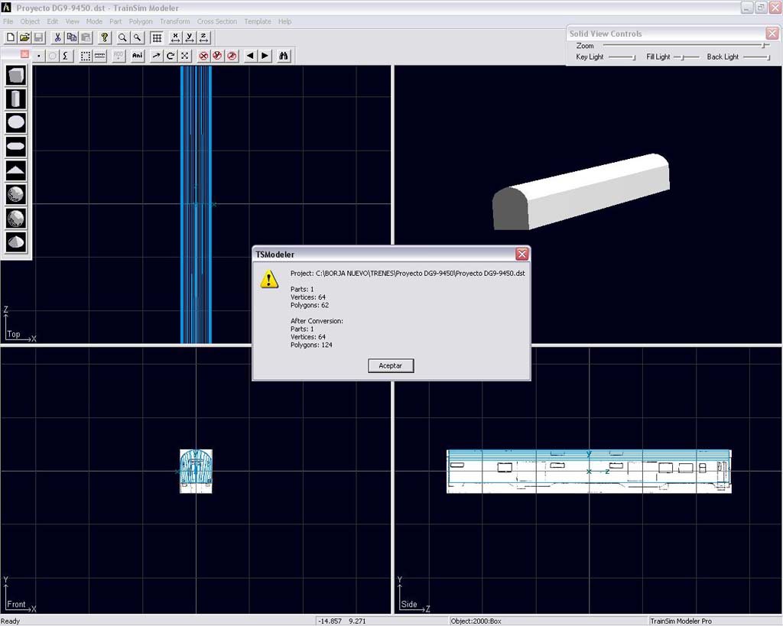Open the Cross Section menu
783x626 pixels.
point(216,21)
